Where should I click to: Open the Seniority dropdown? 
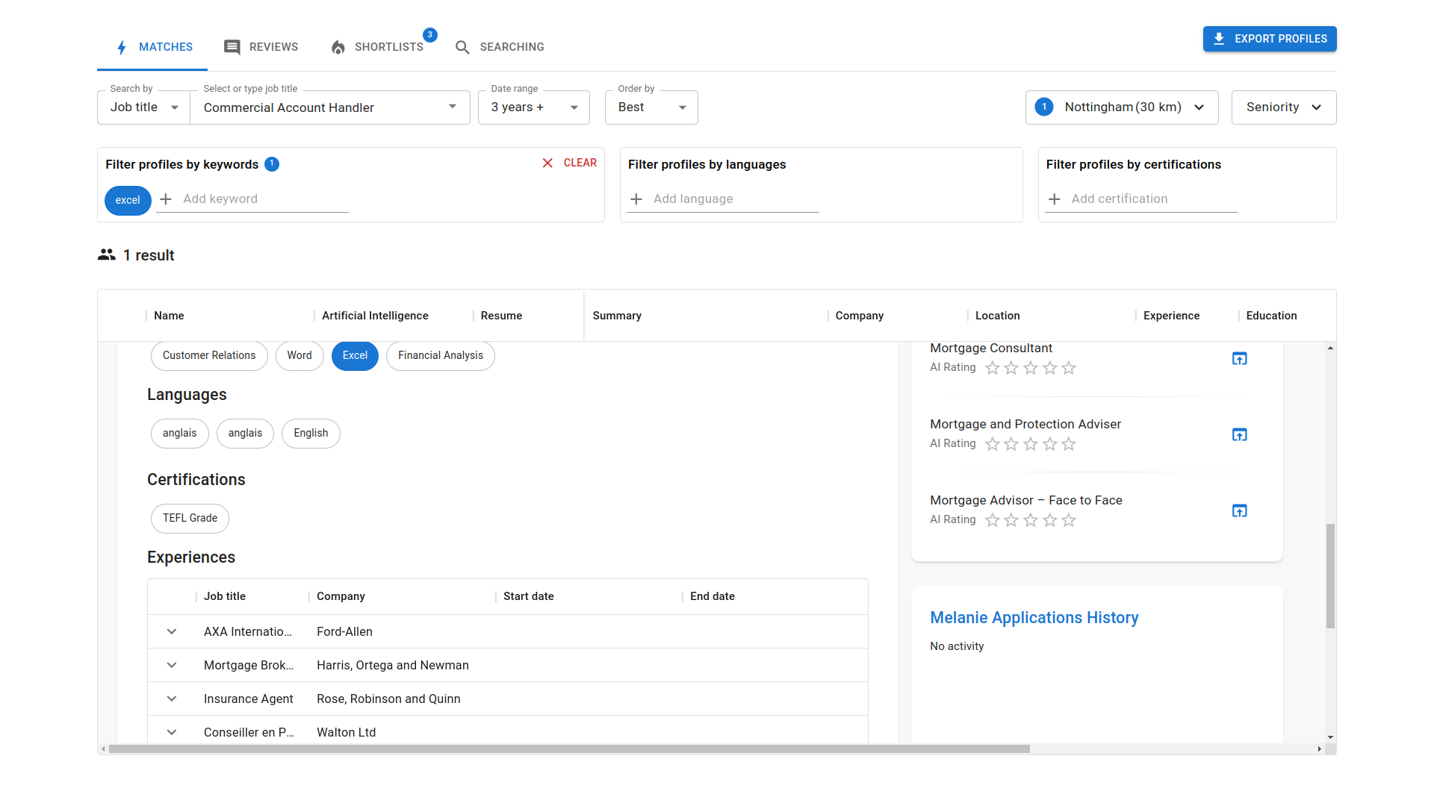(1283, 107)
